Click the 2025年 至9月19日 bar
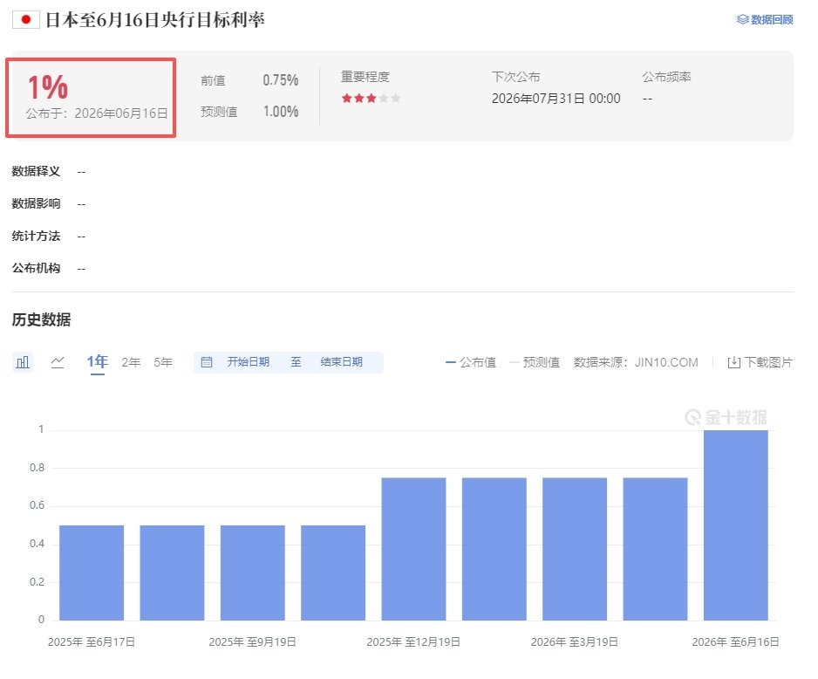This screenshot has height=679, width=818. [x=253, y=573]
